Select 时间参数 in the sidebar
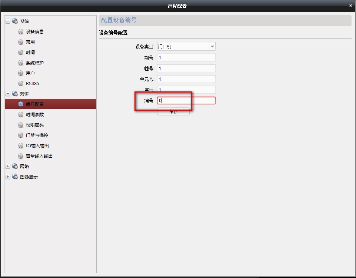The image size is (356, 278). 35,115
